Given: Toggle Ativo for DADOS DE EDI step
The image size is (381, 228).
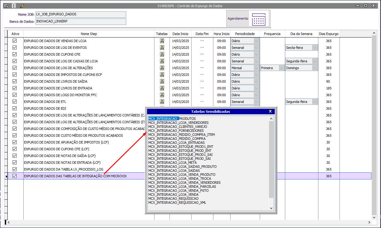Looking at the screenshot, I should [x=14, y=108].
